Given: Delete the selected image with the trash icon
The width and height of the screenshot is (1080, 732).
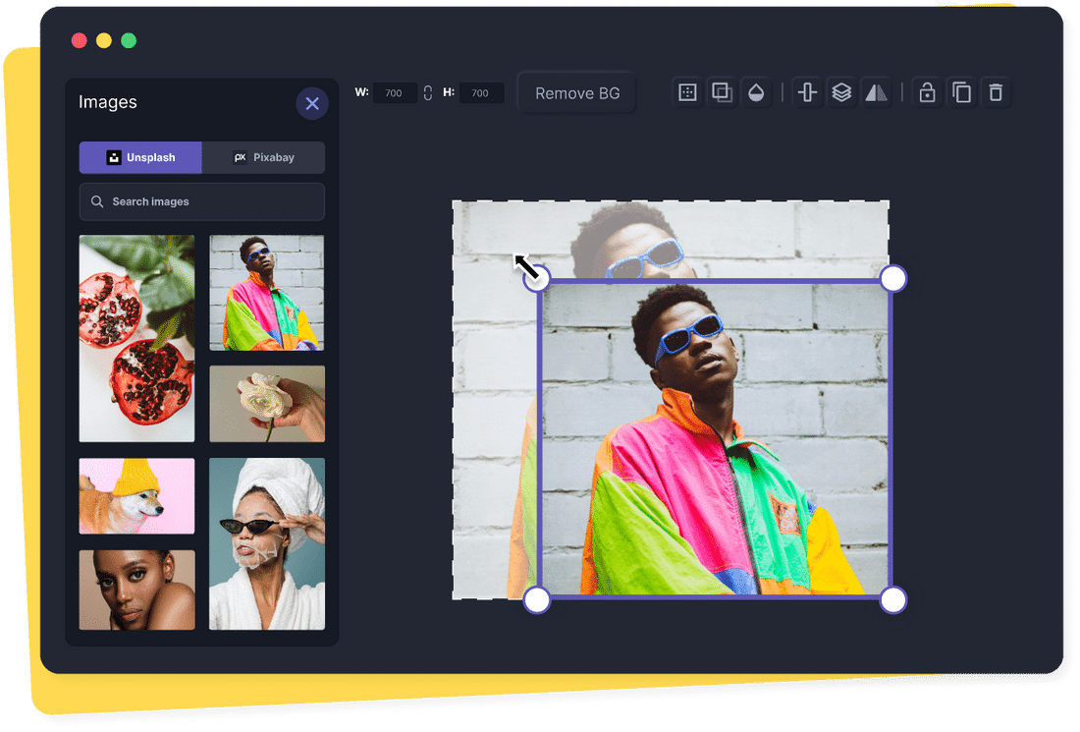Looking at the screenshot, I should pyautogui.click(x=996, y=91).
